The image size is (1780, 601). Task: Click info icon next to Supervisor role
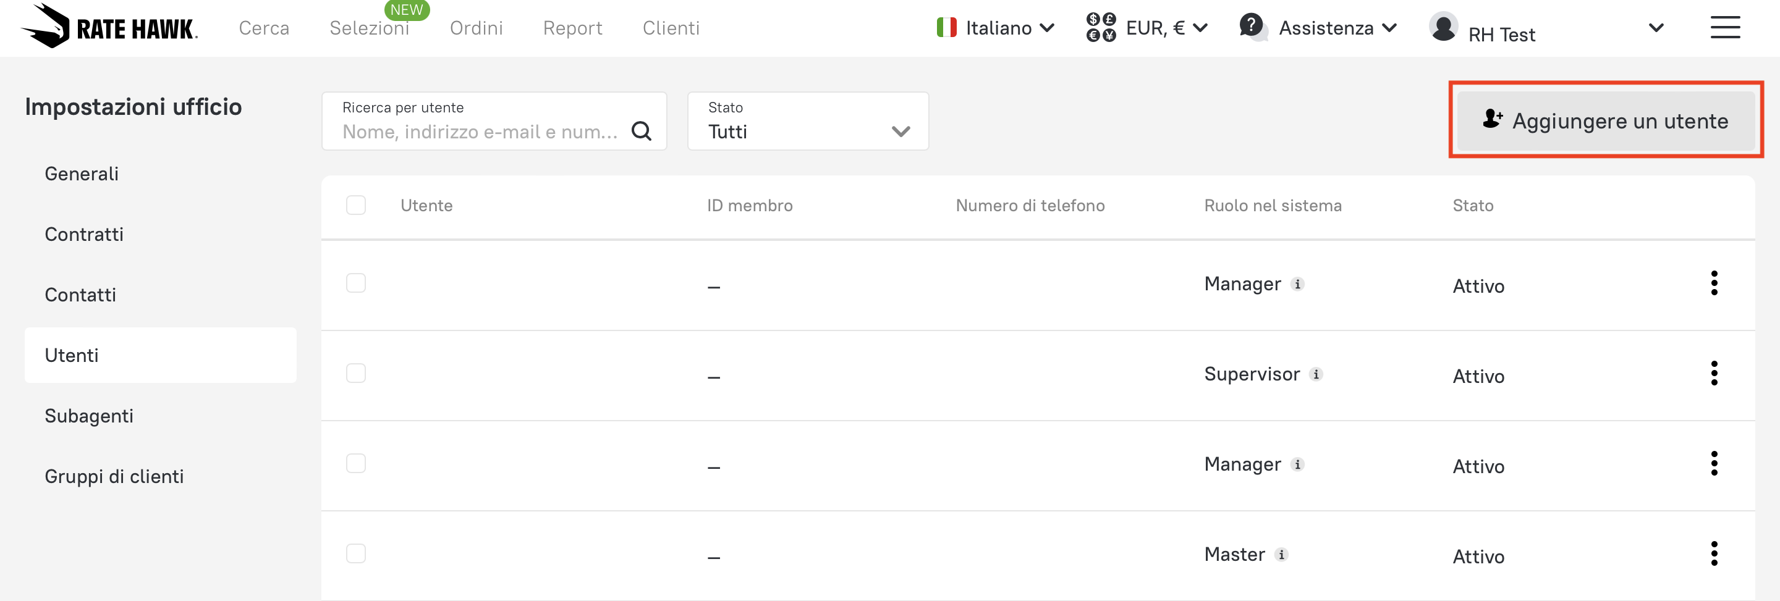(x=1316, y=374)
